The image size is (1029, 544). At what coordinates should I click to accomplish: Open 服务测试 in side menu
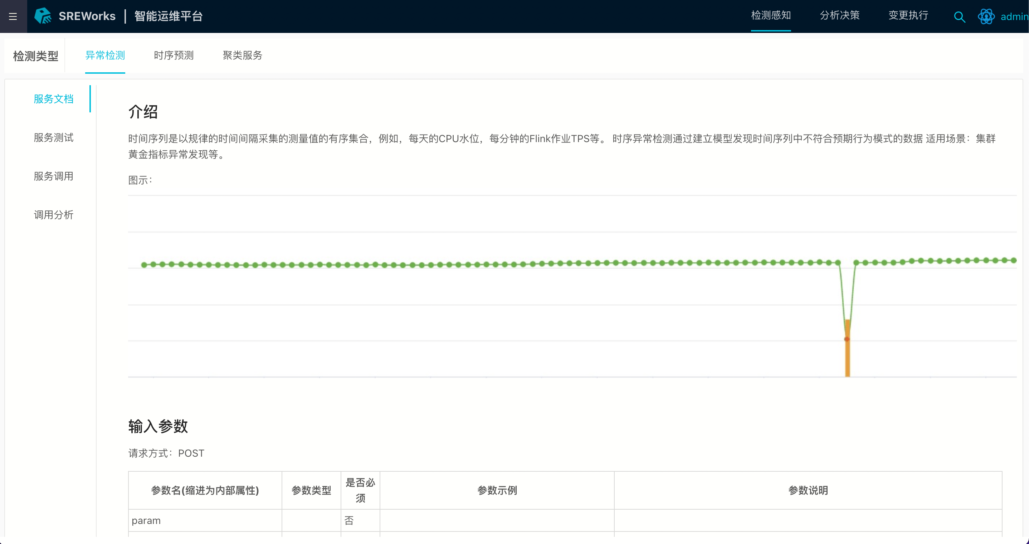[x=54, y=137]
